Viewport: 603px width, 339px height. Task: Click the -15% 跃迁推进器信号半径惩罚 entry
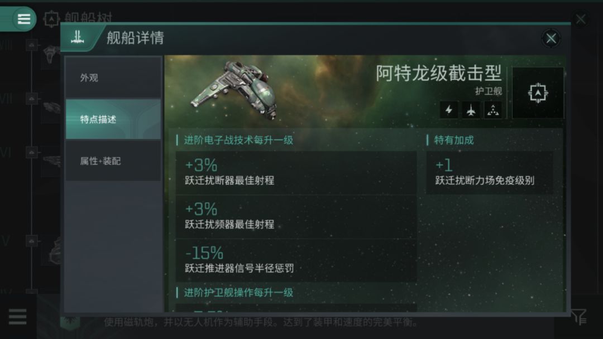click(x=296, y=261)
